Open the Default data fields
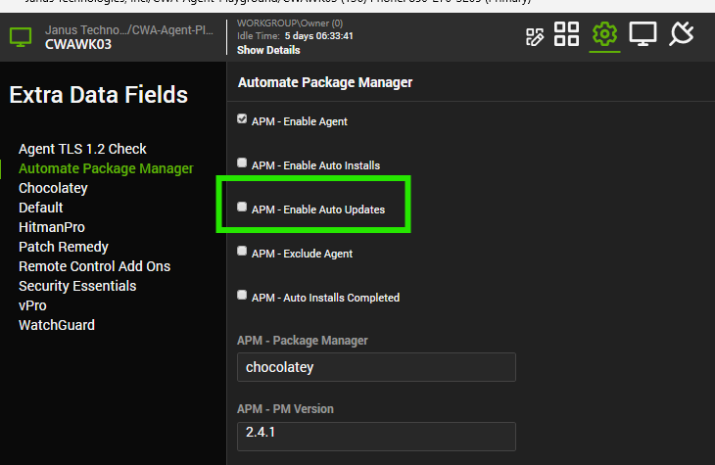Screen dimensions: 715x465 40,208
